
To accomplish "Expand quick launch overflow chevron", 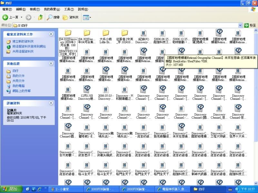I will click(x=45, y=188).
